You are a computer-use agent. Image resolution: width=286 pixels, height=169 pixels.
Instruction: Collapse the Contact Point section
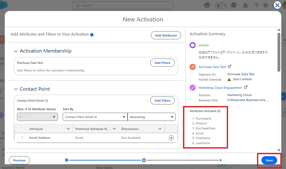16,89
